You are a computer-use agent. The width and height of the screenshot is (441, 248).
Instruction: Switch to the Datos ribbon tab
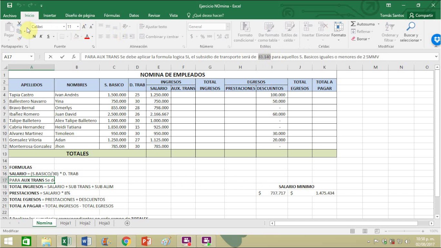(x=134, y=15)
